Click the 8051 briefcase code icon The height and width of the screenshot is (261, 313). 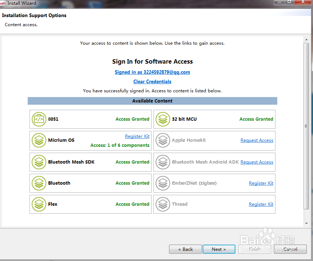click(39, 119)
